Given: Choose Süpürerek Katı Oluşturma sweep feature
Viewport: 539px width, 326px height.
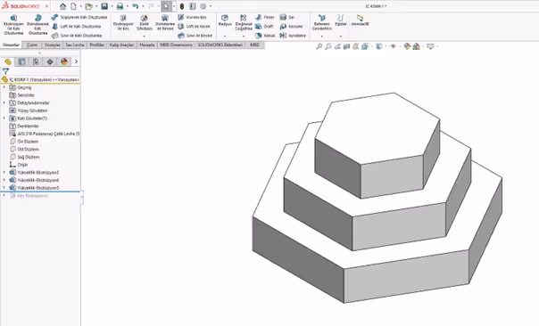Looking at the screenshot, I should 79,17.
